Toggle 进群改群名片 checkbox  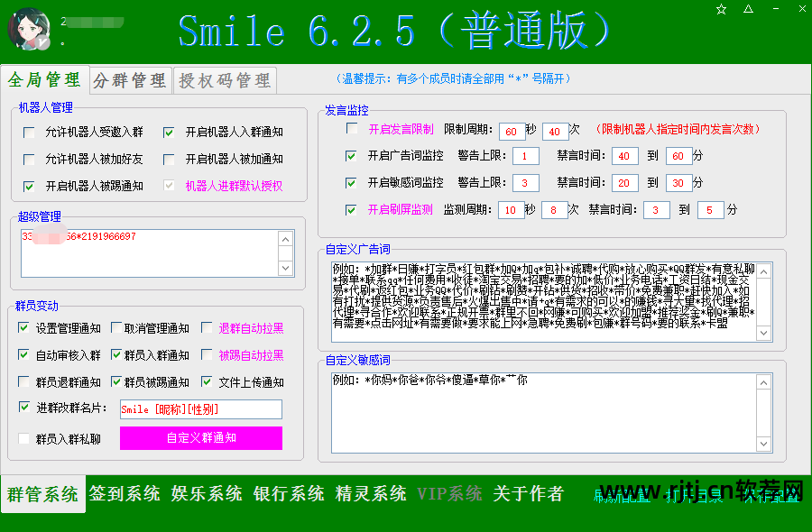(x=23, y=407)
